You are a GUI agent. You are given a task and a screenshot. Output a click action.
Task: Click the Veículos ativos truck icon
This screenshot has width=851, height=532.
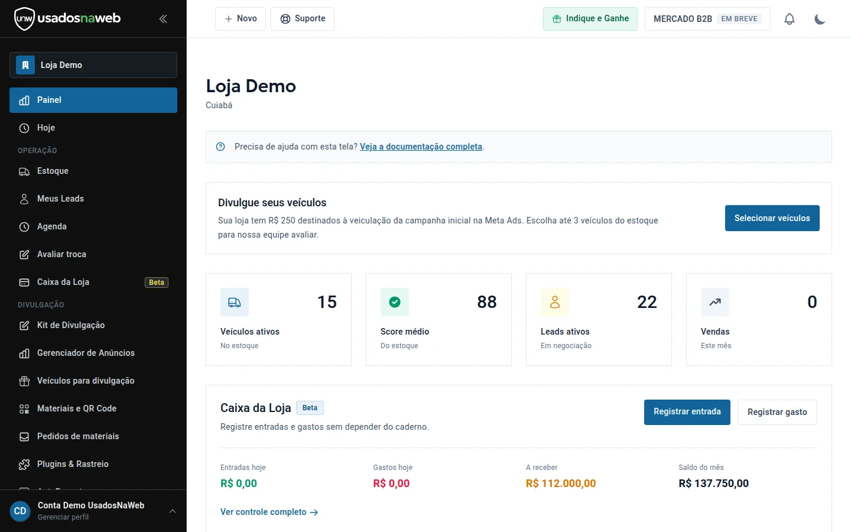(x=235, y=302)
